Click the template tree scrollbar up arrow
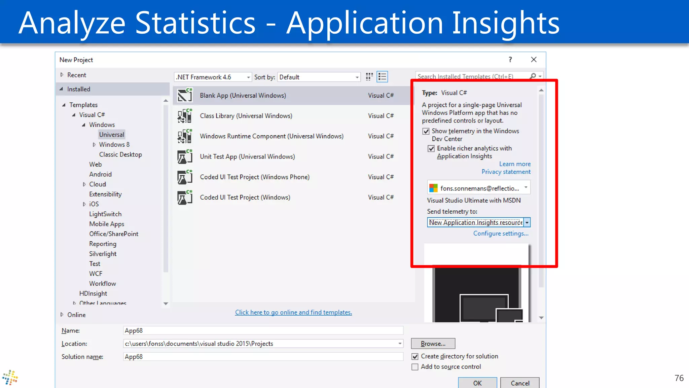 tap(166, 101)
